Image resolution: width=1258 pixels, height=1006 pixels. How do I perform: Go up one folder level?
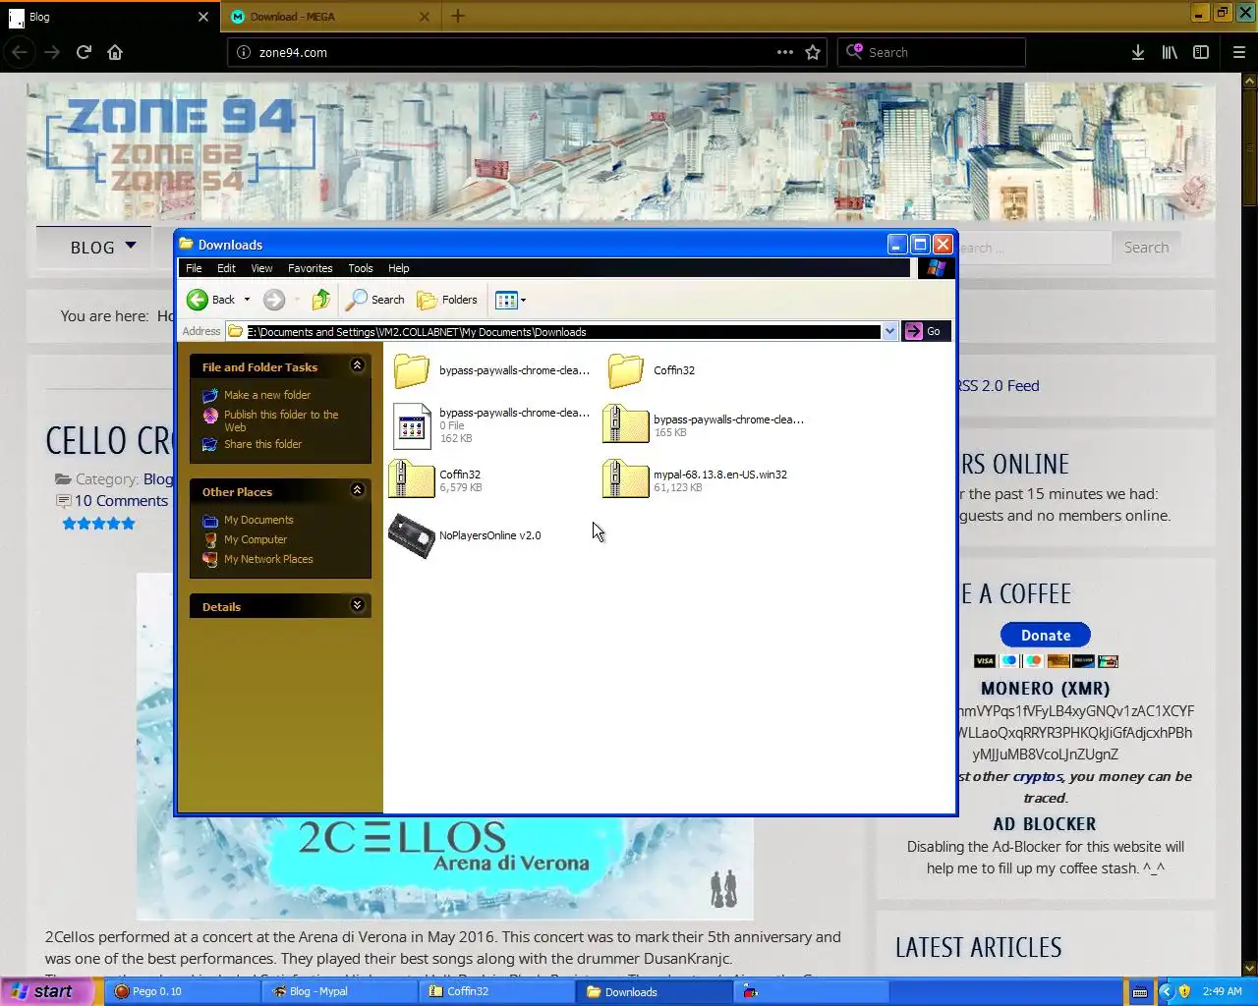[321, 300]
